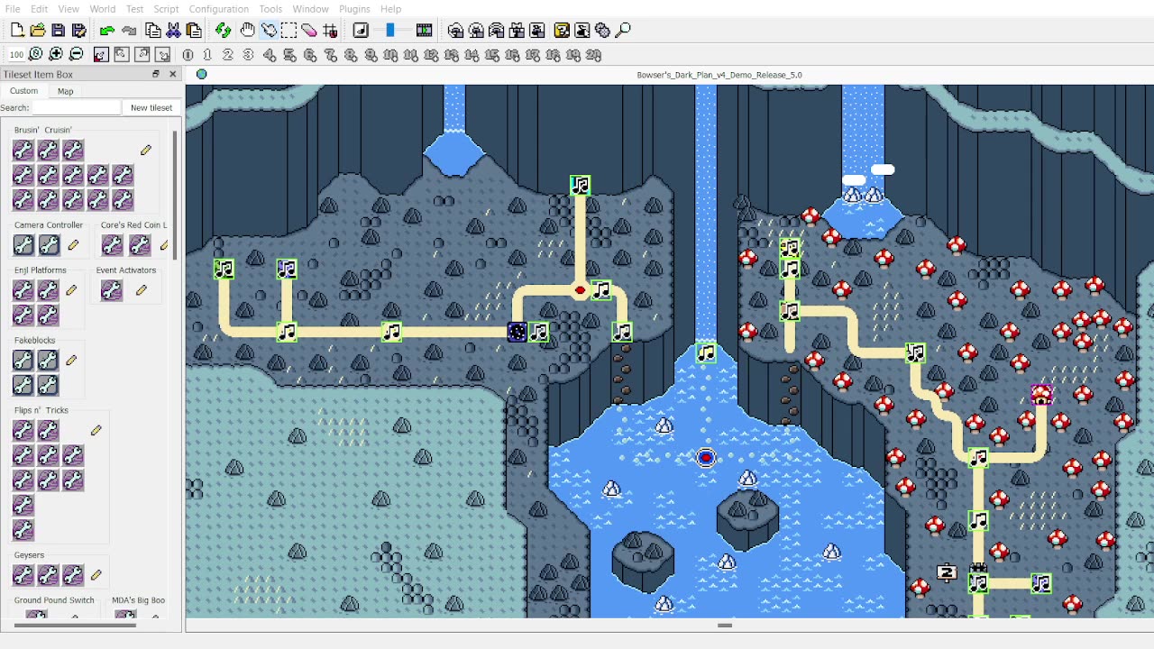This screenshot has height=649, width=1154.
Task: Save the current map with the floppy icon
Action: [59, 31]
